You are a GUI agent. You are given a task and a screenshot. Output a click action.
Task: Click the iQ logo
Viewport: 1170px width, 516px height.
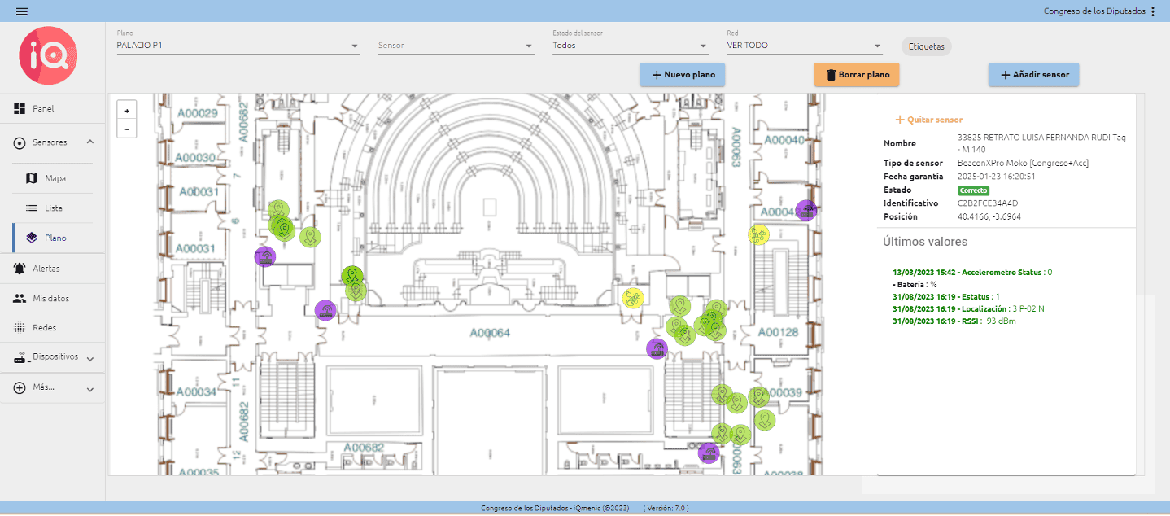[49, 55]
